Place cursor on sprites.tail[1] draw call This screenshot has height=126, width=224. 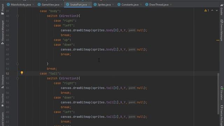pyautogui.click(x=104, y=103)
